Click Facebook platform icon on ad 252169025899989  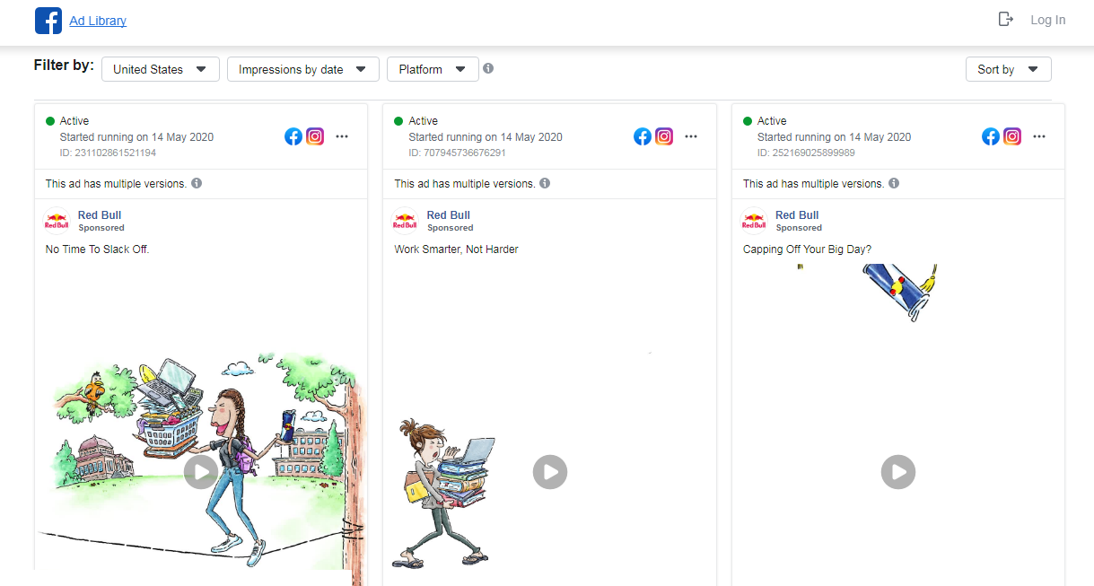coord(991,136)
